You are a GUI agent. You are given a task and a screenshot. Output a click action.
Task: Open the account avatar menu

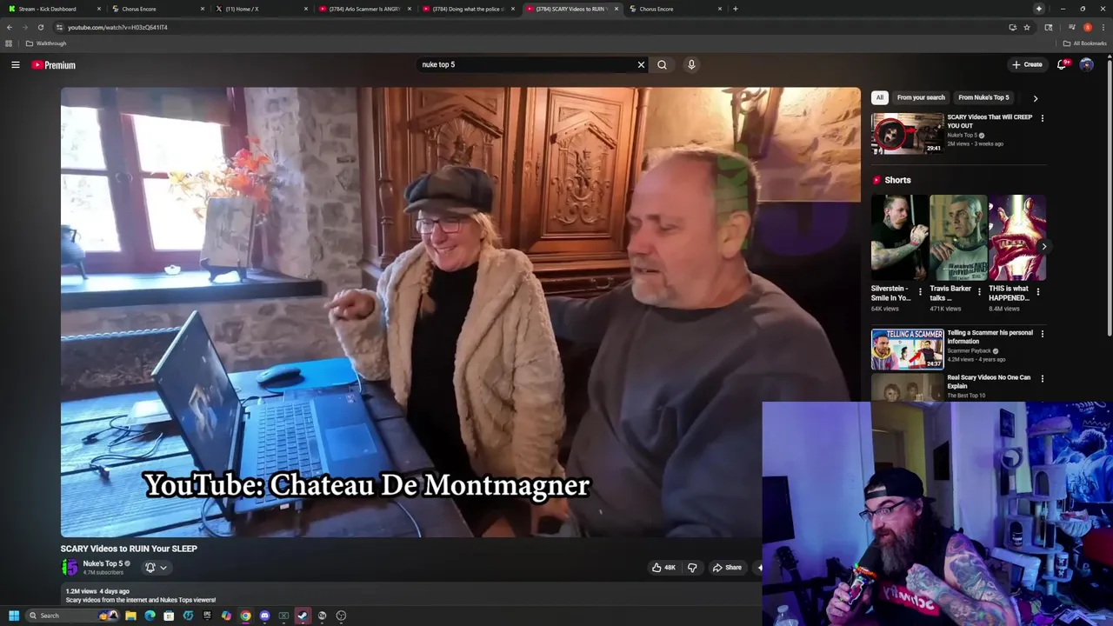[x=1086, y=64]
